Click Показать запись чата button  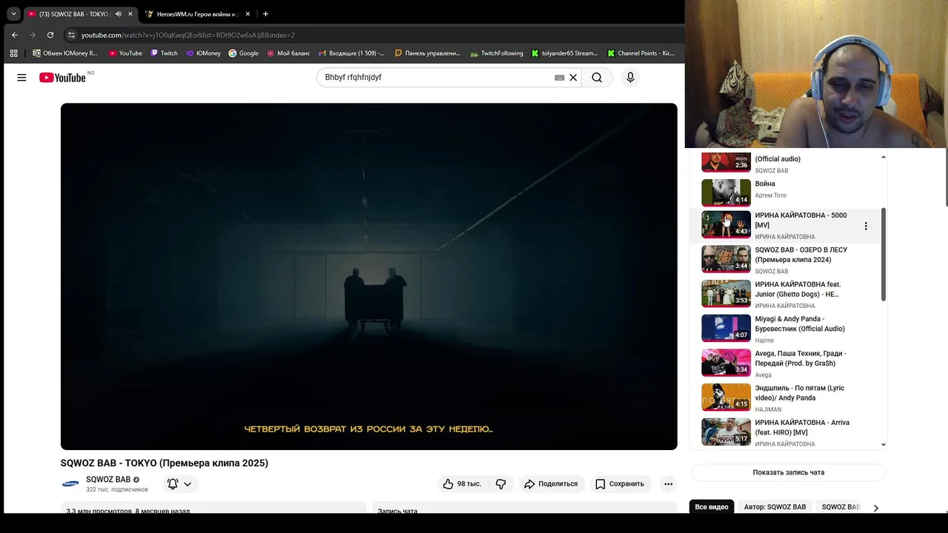pos(789,472)
